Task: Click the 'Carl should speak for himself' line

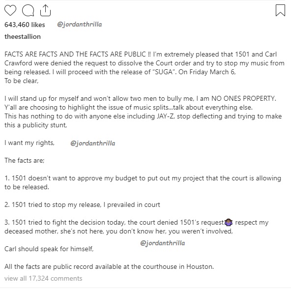Action: [x=49, y=249]
